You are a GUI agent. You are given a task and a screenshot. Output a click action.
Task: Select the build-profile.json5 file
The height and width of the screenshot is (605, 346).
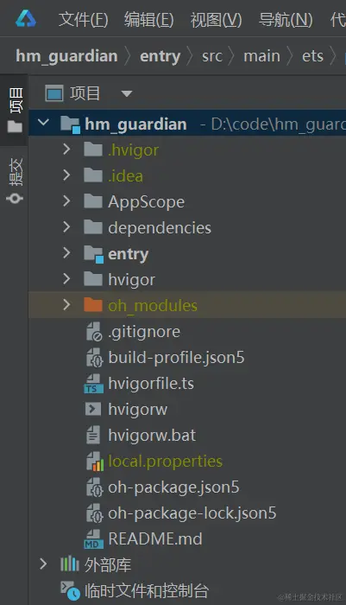click(x=176, y=357)
